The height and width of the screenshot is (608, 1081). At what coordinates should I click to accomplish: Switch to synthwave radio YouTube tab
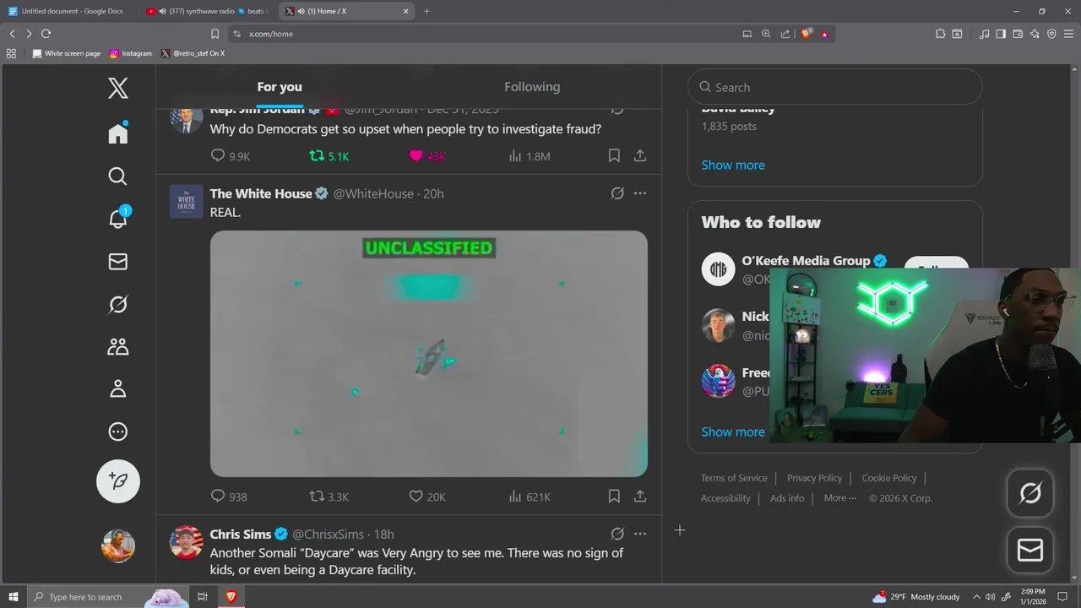pos(206,11)
